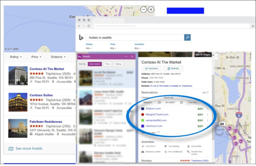Click the Car parking amenity icon
Screen dimensions: 256x166
point(165,146)
